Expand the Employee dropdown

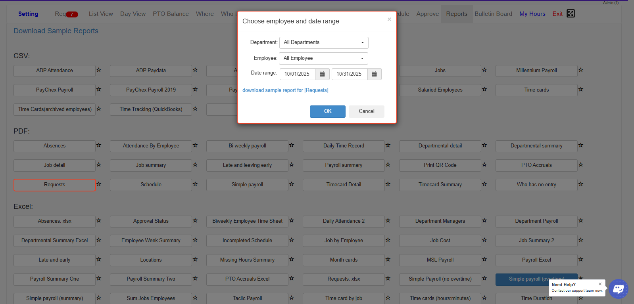[323, 58]
